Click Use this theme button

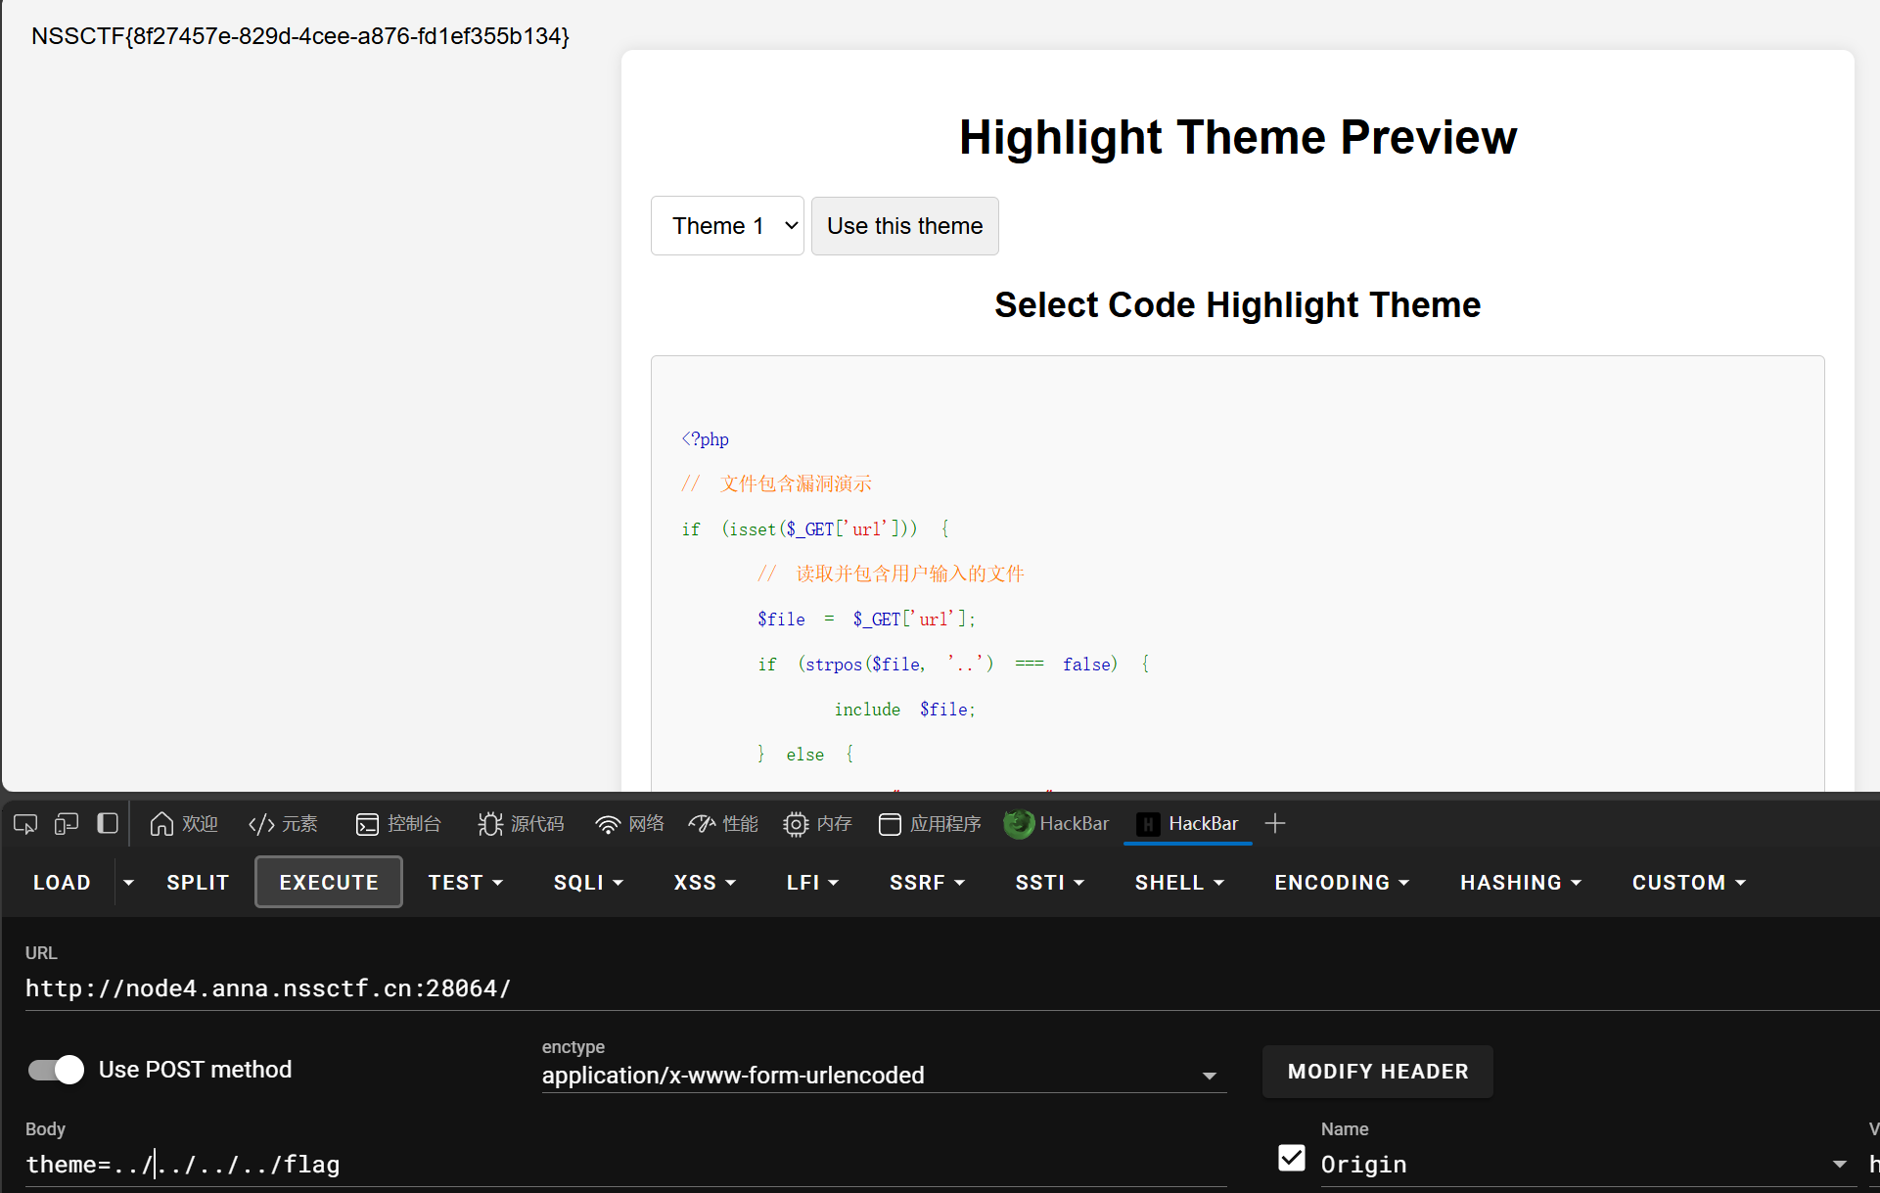(x=904, y=226)
